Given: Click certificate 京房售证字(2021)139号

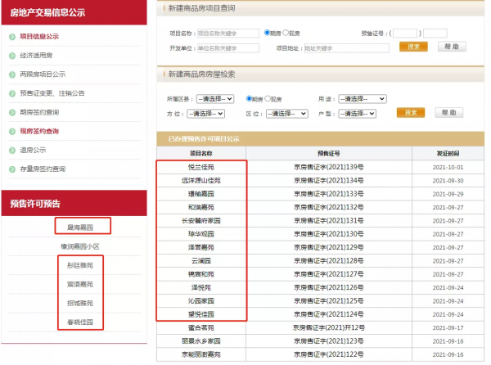Looking at the screenshot, I should [329, 167].
